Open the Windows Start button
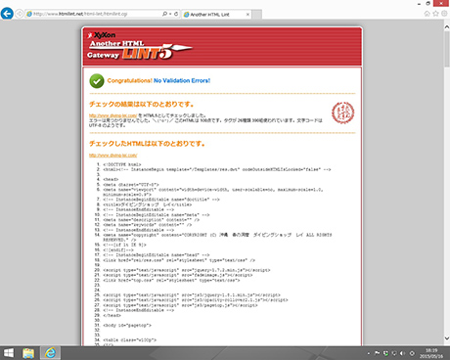This screenshot has width=450, height=360. (9, 353)
